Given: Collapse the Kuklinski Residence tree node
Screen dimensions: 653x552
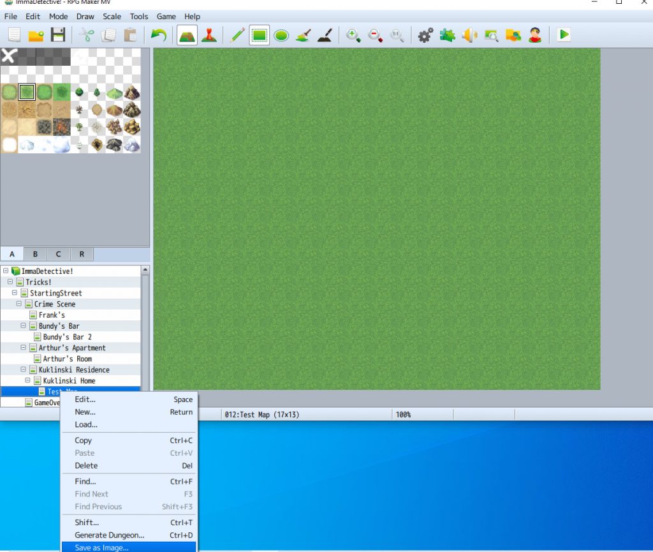Looking at the screenshot, I should pyautogui.click(x=22, y=369).
